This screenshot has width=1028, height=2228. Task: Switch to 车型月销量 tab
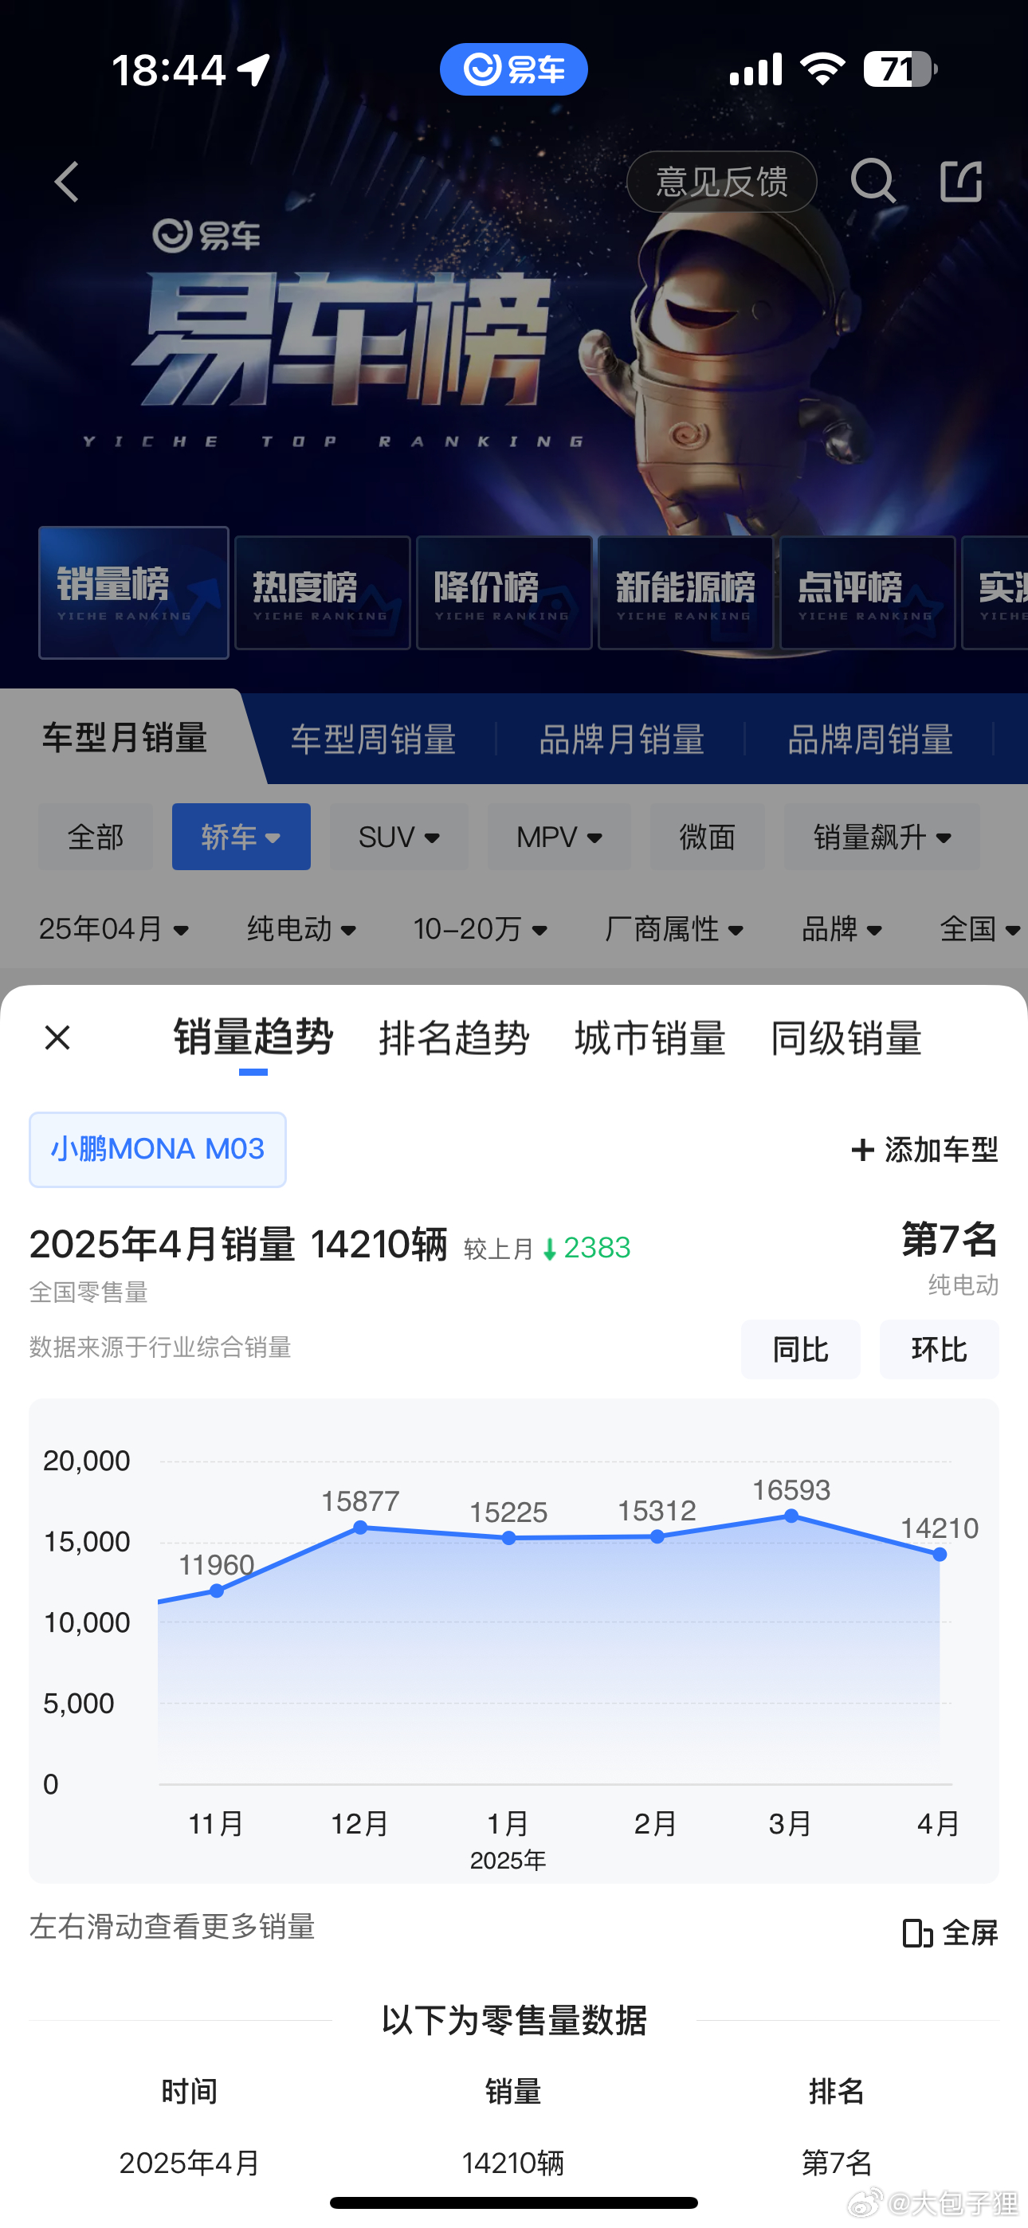124,738
